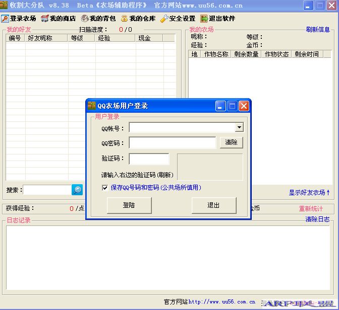This screenshot has width=339, height=310.
Task: Click the 登陆 button
Action: (x=129, y=205)
